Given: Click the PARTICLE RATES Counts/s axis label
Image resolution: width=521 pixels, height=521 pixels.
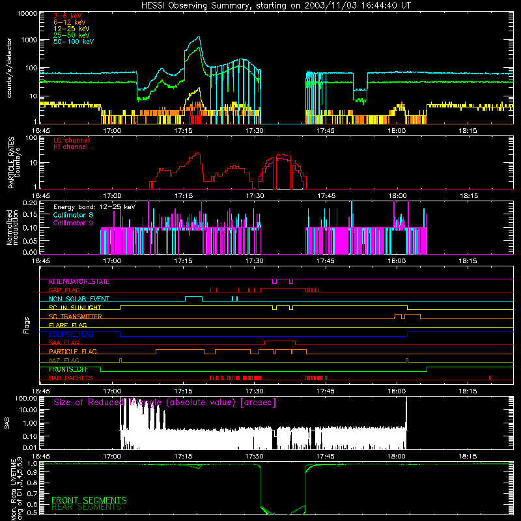Looking at the screenshot, I should (14, 163).
